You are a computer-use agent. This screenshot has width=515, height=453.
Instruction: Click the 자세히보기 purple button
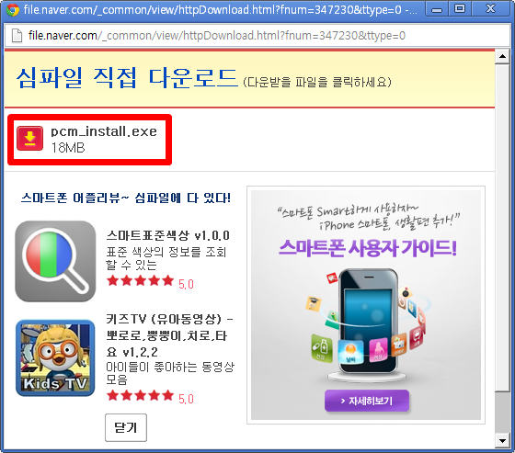pyautogui.click(x=367, y=401)
